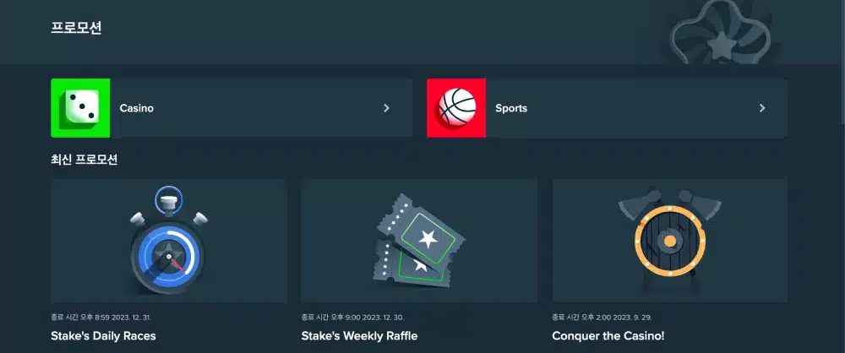Open the Casino category label
This screenshot has height=353, width=845.
click(136, 108)
